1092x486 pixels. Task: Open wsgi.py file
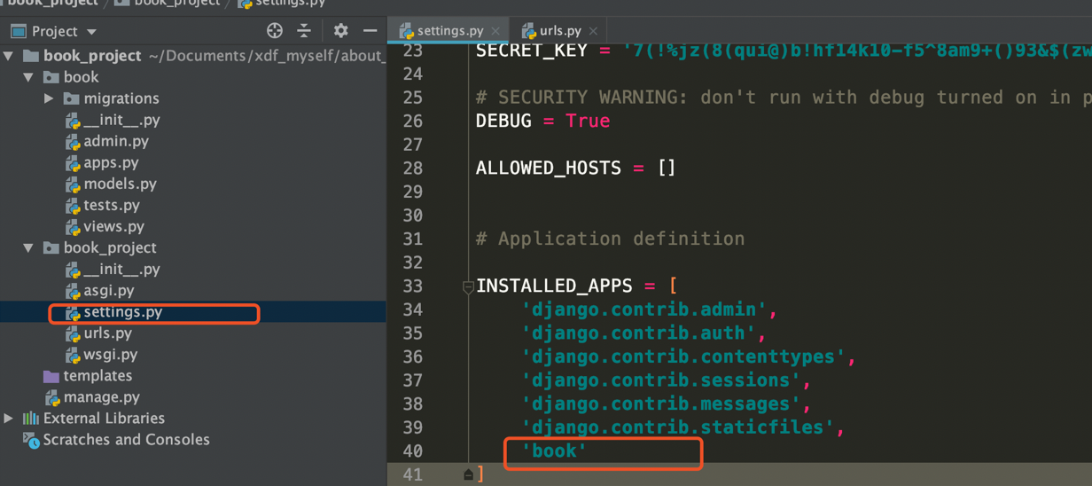coord(111,354)
